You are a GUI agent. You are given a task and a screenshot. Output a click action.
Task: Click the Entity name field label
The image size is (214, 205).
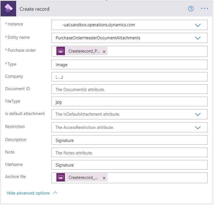pos(18,37)
